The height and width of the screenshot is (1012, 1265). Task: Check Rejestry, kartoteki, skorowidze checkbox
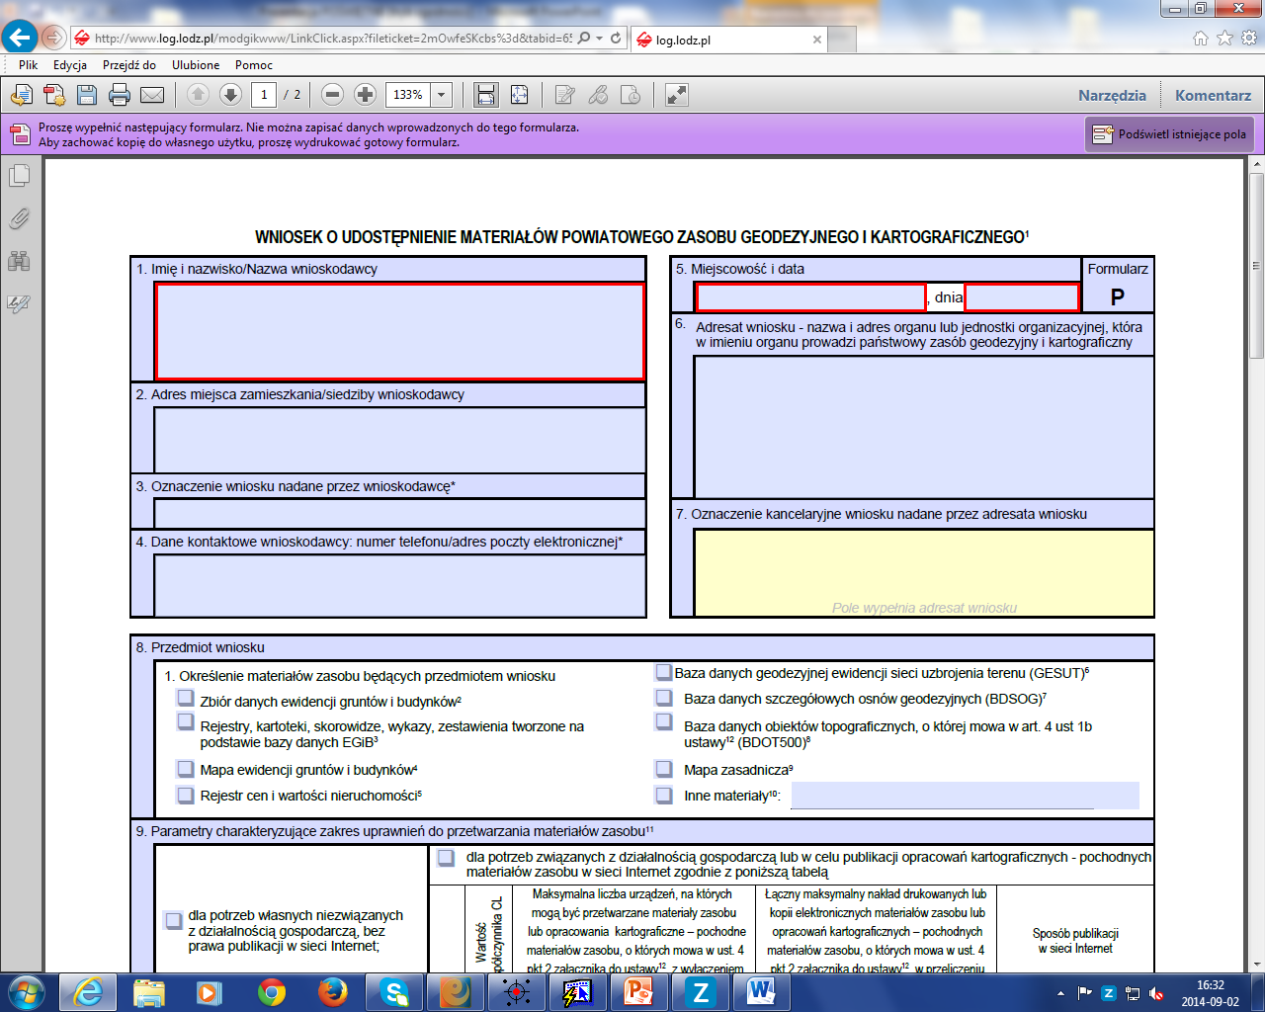click(185, 721)
